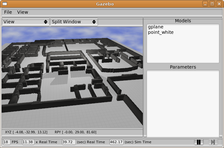
Task: Click the x Real Time factor field
Action: [28, 142]
